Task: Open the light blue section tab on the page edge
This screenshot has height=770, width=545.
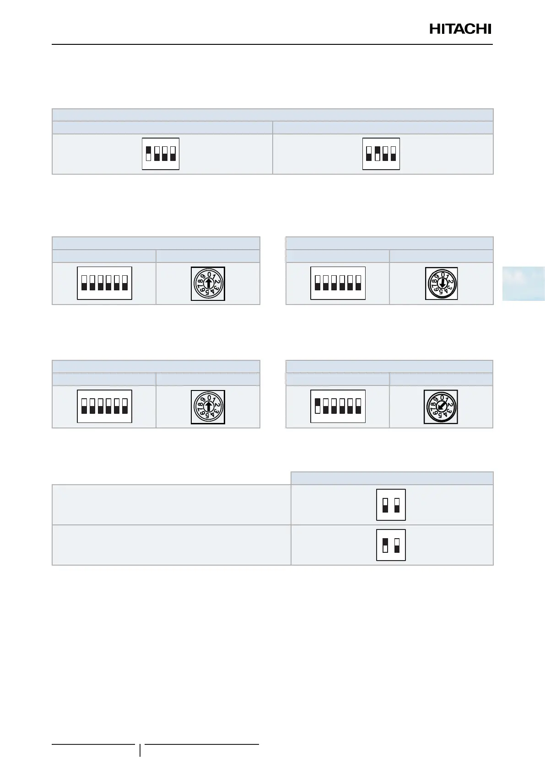Action: point(523,283)
